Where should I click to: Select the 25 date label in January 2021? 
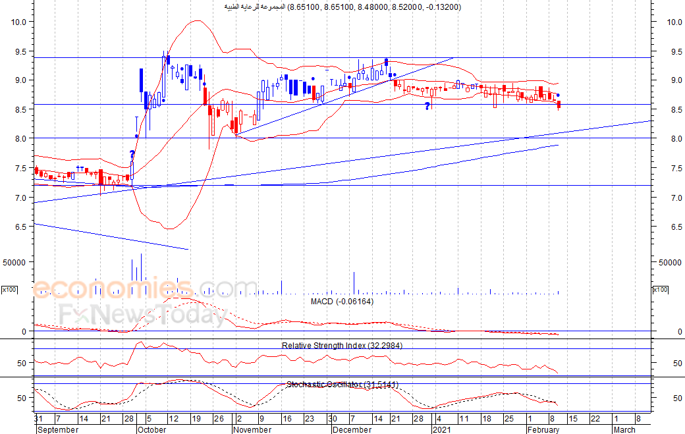[x=509, y=419]
